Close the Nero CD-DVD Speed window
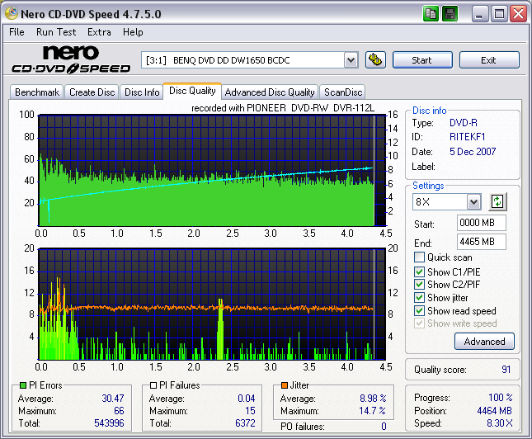532x439 pixels. pos(519,14)
